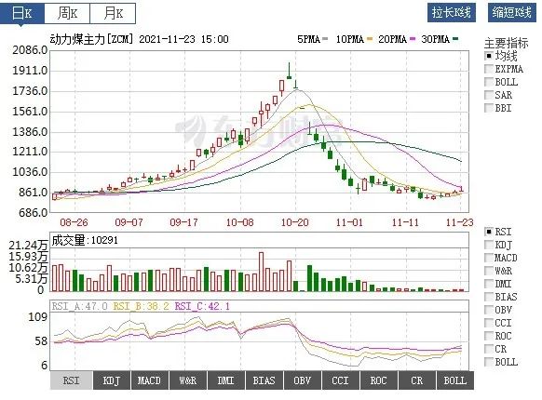The height and width of the screenshot is (400, 542).
Task: Click the chart title 动力煤主力[ZCM]
Action: pyautogui.click(x=91, y=39)
